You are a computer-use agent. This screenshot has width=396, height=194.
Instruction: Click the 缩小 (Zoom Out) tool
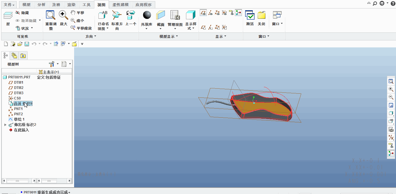(77, 20)
